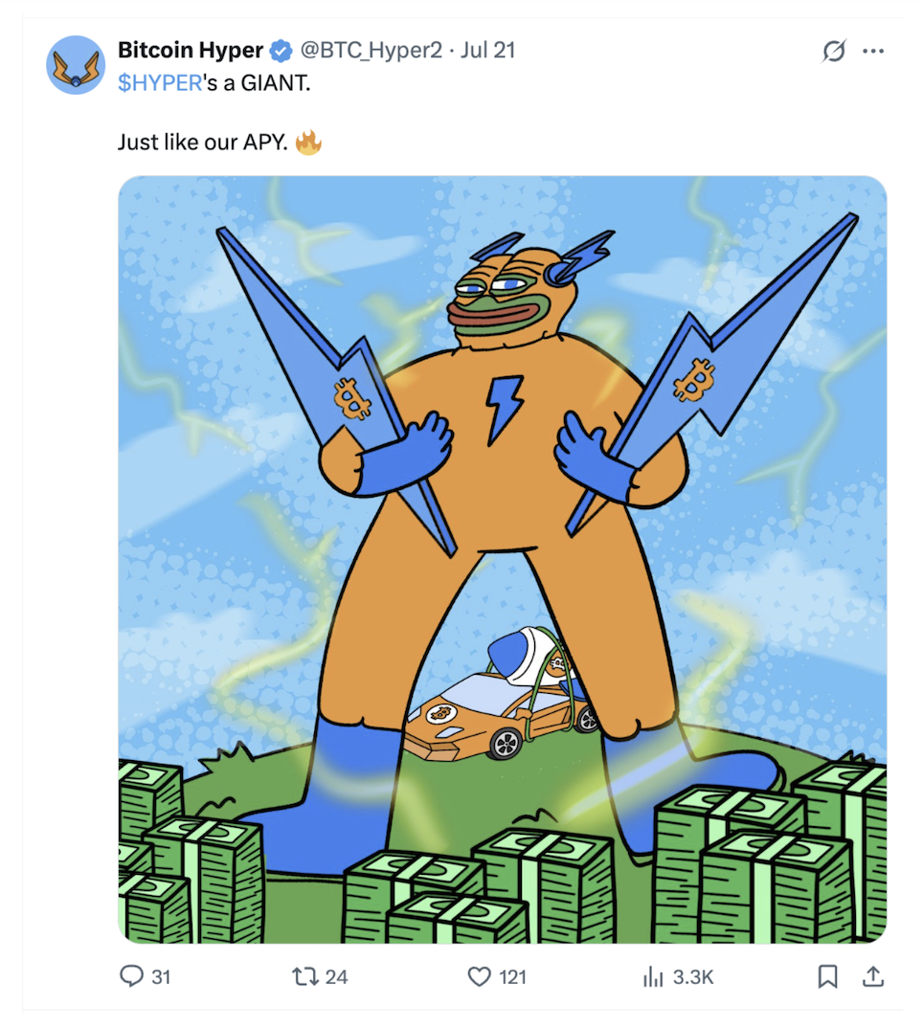
Task: Click the 121 likes count
Action: pyautogui.click(x=513, y=977)
